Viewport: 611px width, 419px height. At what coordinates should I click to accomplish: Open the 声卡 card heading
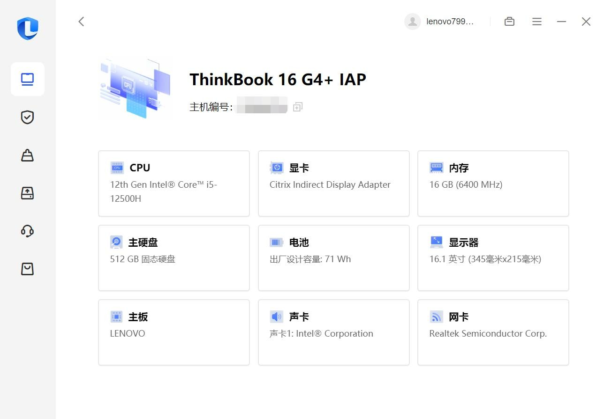tap(299, 317)
